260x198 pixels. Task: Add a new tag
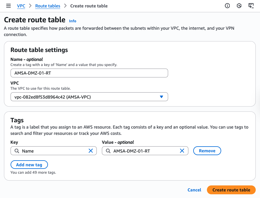pos(29,165)
